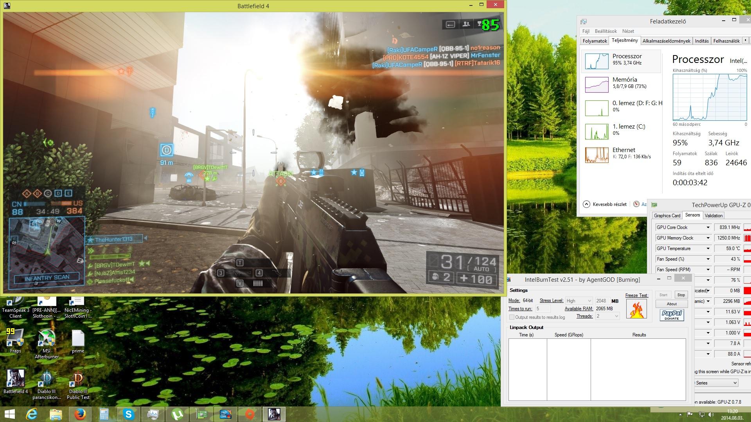This screenshot has width=751, height=422.
Task: Open the Calculator taskbar icon
Action: pyautogui.click(x=104, y=414)
